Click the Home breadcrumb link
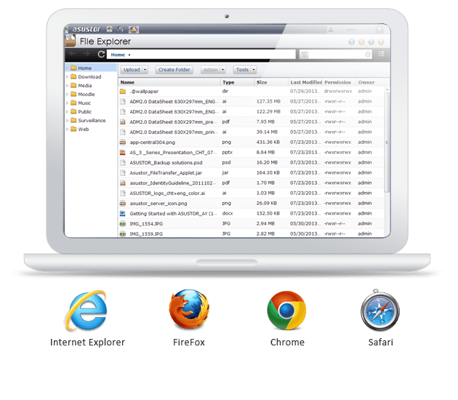 click(x=118, y=55)
